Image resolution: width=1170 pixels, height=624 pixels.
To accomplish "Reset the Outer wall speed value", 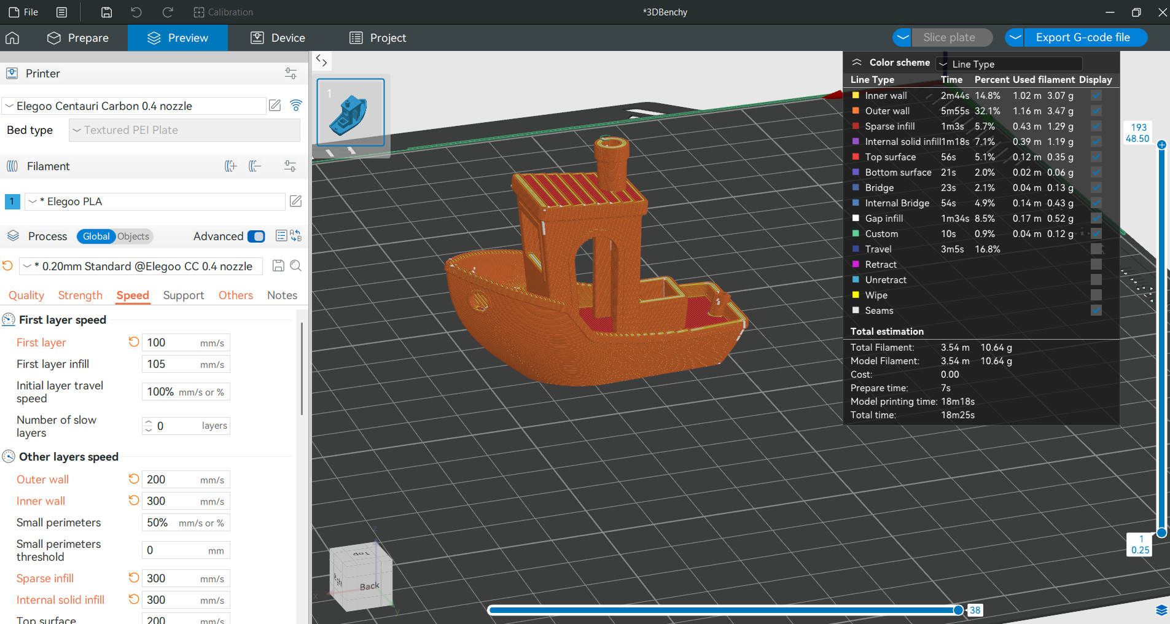I will tap(133, 478).
